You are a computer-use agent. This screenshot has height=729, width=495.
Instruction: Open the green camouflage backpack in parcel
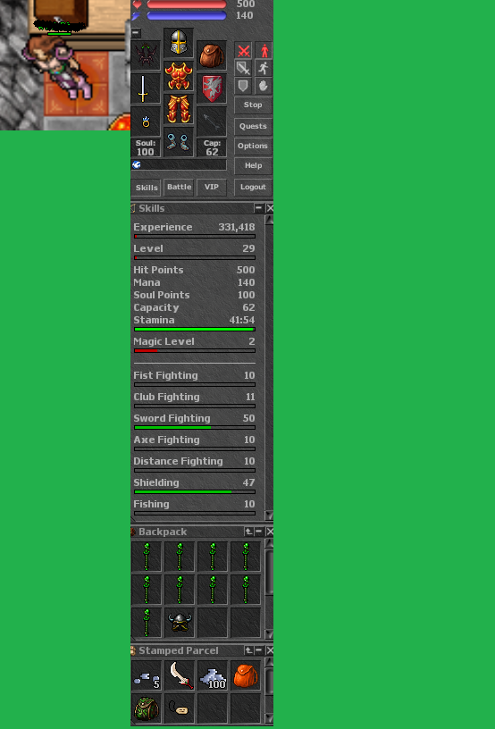147,708
